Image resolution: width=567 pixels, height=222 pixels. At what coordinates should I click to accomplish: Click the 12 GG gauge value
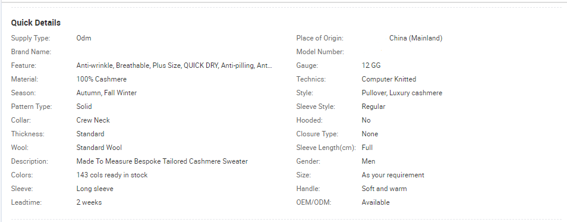[x=371, y=65]
